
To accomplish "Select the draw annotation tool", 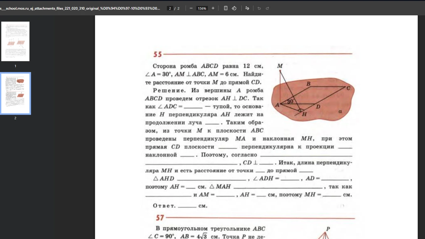I will (x=247, y=8).
